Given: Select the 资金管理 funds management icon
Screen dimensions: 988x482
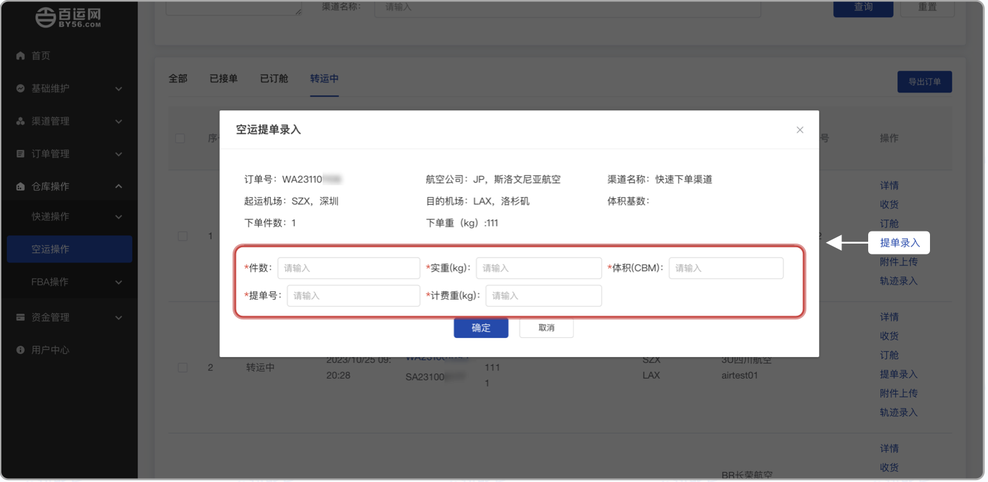Looking at the screenshot, I should point(20,317).
